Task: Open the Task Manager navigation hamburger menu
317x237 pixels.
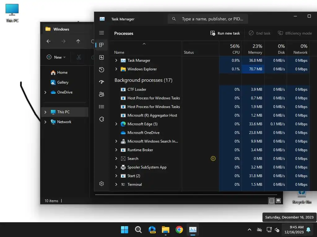Action: tap(102, 33)
